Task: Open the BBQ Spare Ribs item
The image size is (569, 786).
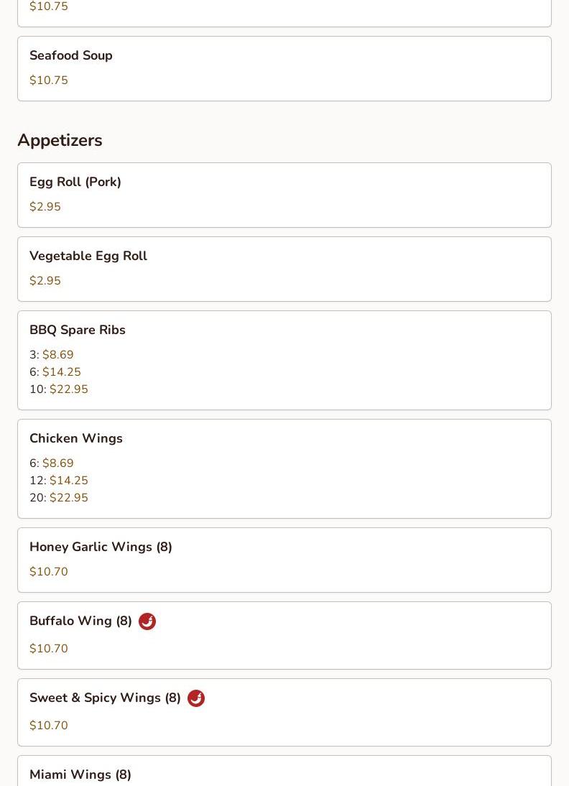Action: click(x=284, y=361)
